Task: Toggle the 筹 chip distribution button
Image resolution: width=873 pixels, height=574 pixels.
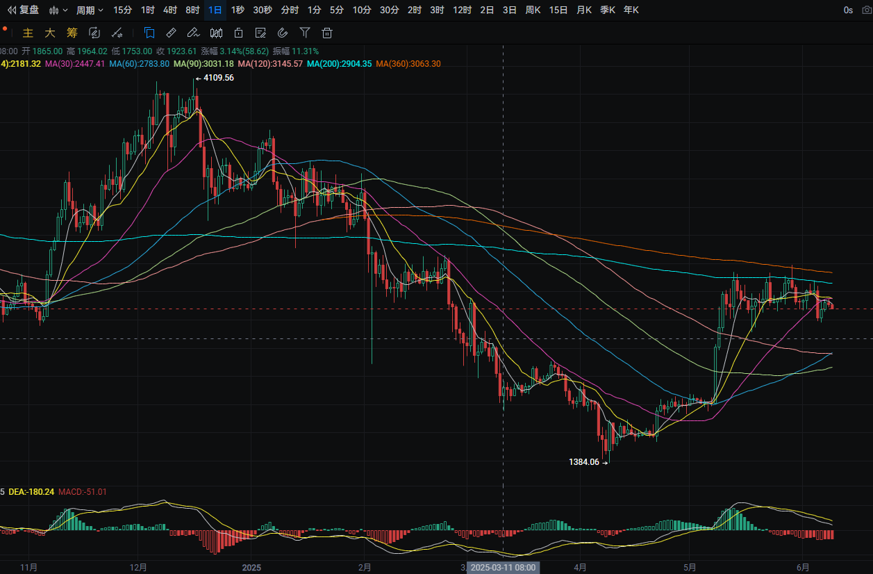Action: click(72, 33)
